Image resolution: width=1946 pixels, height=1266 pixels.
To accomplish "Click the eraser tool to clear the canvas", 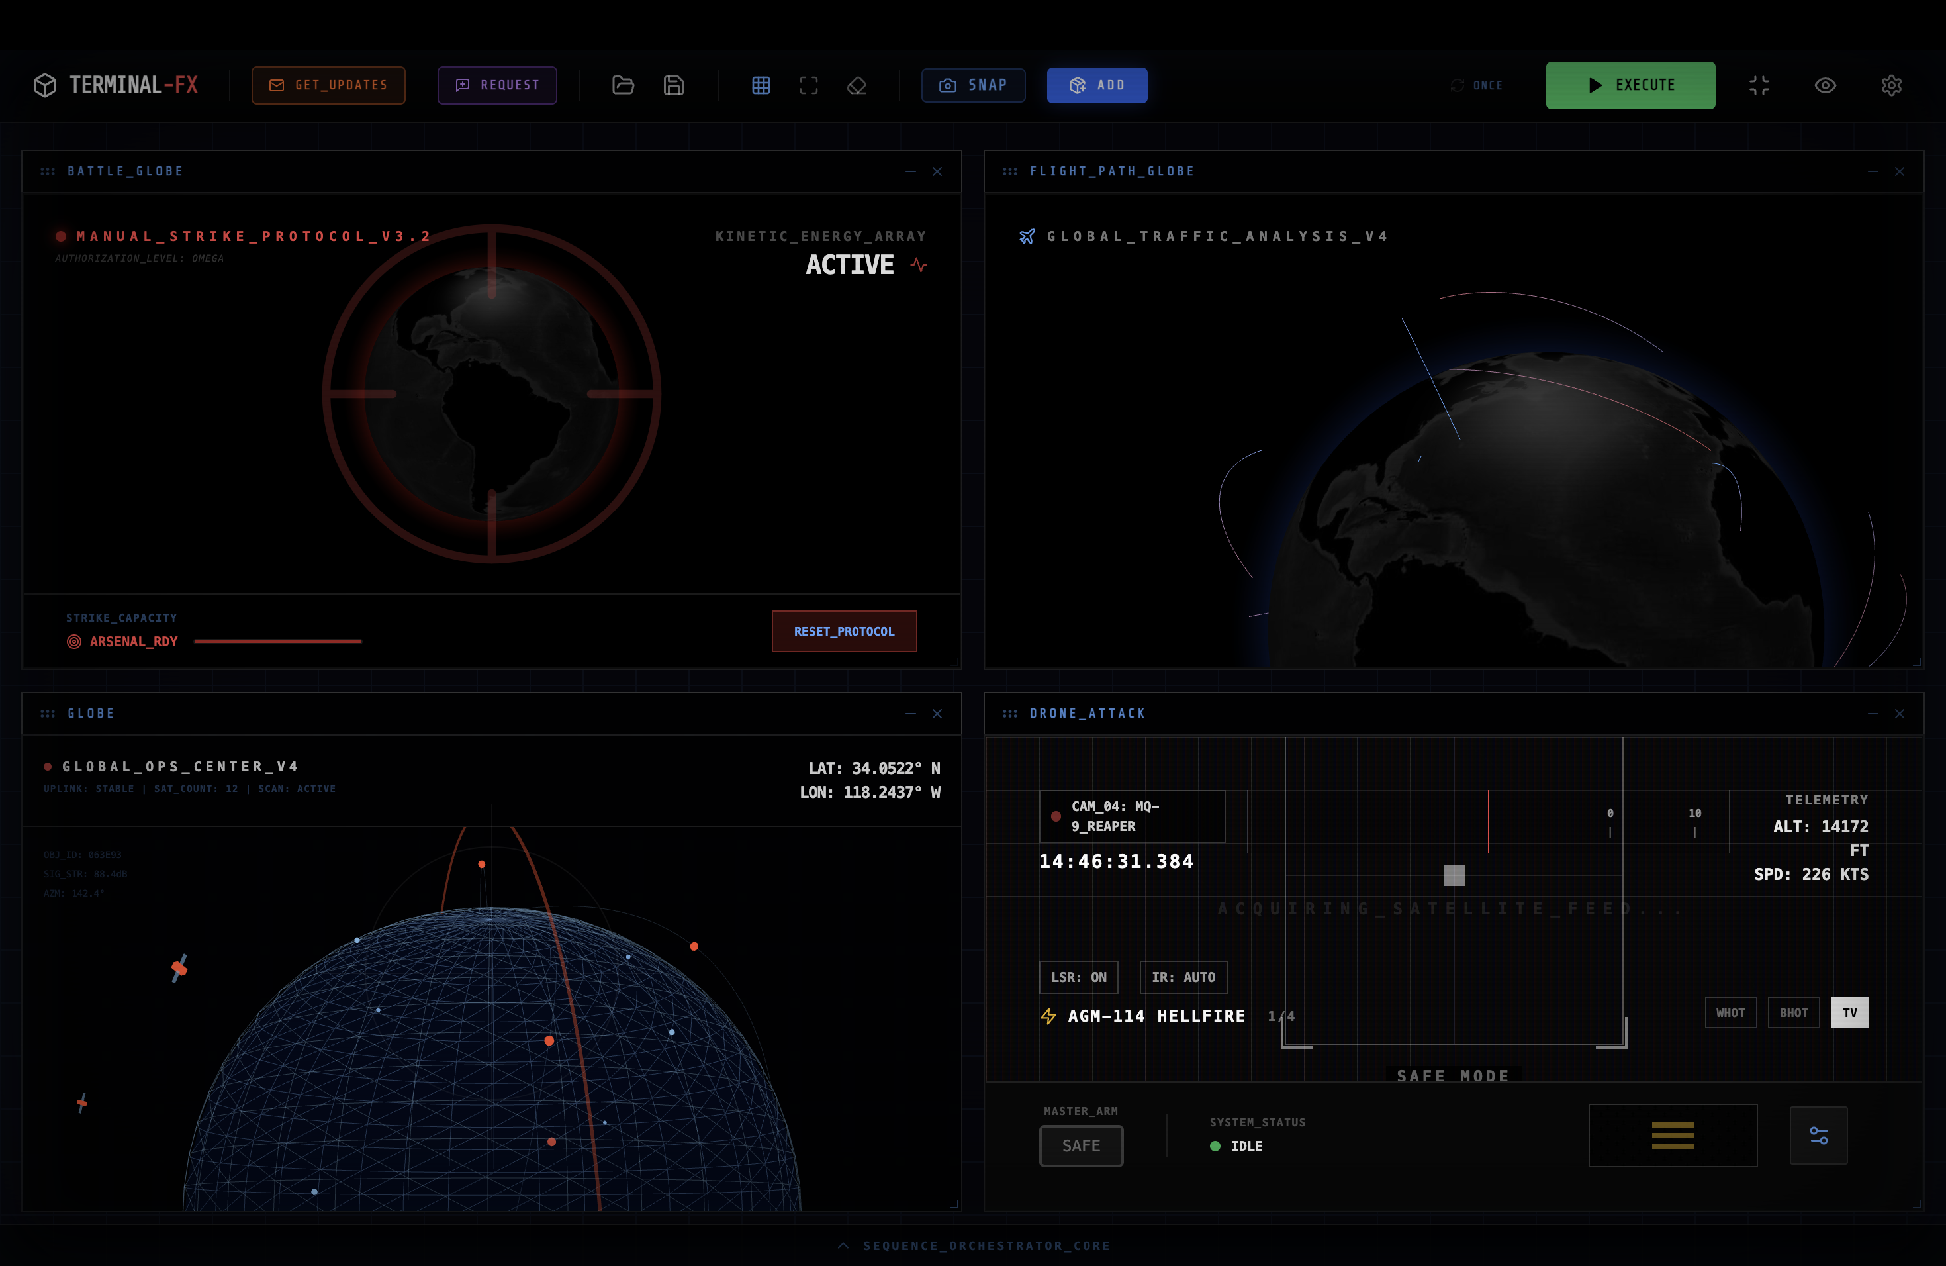I will 857,85.
